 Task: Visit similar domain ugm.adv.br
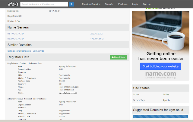point(39,51)
